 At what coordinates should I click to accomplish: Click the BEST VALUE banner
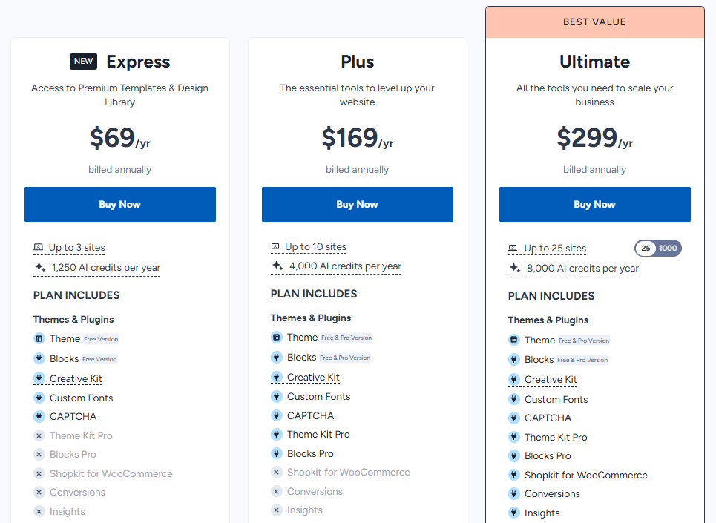coord(594,22)
